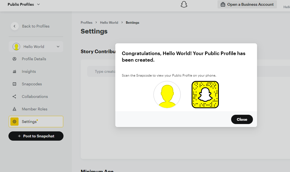Click the Insights bar chart icon
This screenshot has width=290, height=172.
pyautogui.click(x=14, y=71)
